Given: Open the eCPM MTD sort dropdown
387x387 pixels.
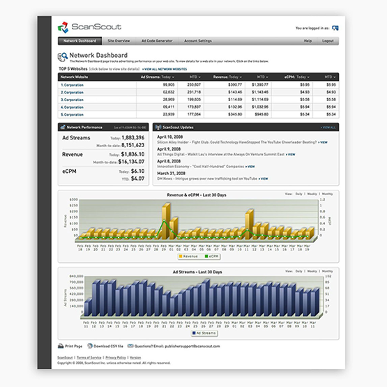Looking at the screenshot, I should point(330,77).
